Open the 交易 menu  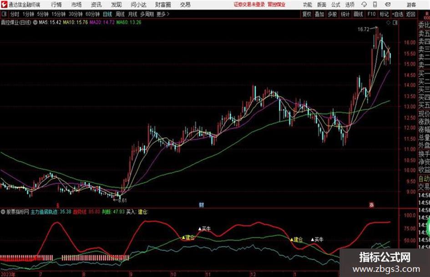(x=185, y=5)
